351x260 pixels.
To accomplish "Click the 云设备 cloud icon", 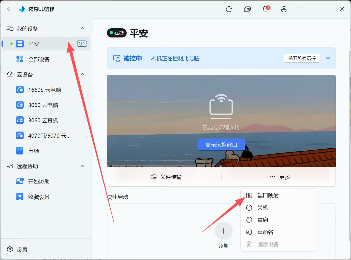I will click(x=10, y=74).
